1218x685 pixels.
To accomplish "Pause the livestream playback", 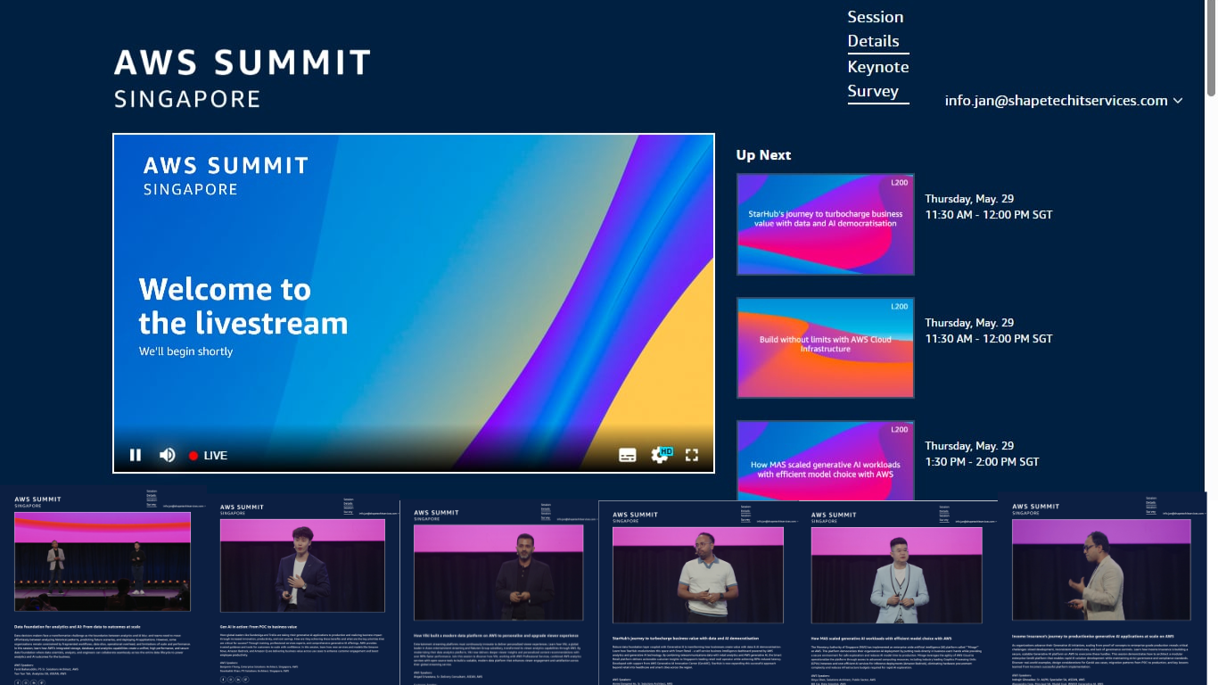I will pyautogui.click(x=136, y=455).
